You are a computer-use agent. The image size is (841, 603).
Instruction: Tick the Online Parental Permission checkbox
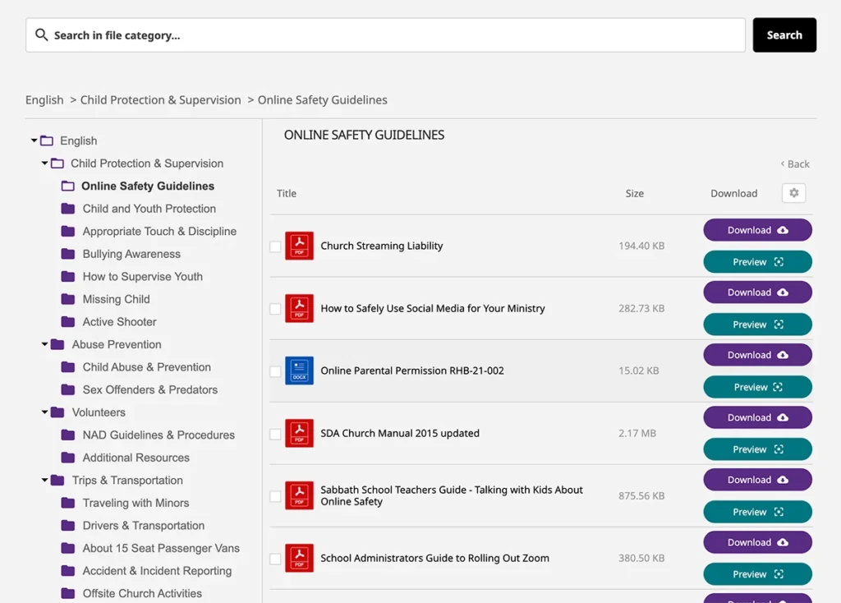pos(276,371)
